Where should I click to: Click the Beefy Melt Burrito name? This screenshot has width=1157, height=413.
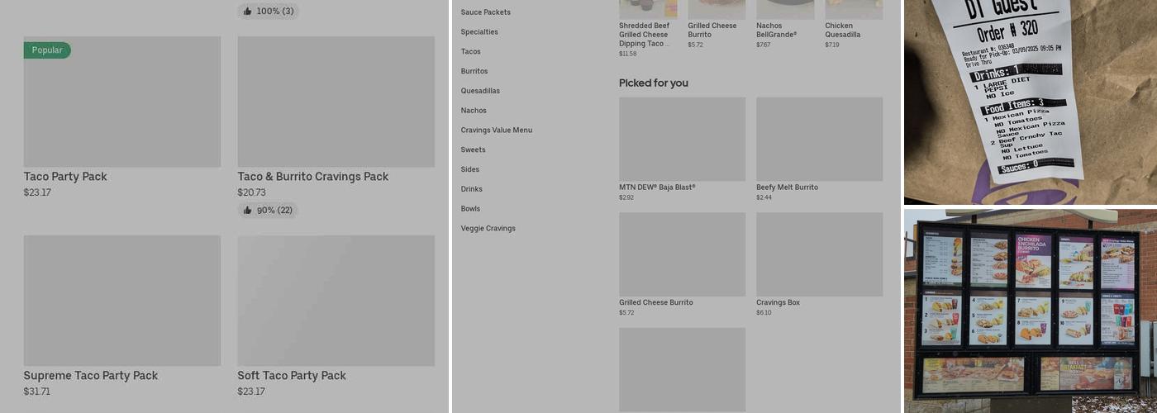(x=787, y=188)
